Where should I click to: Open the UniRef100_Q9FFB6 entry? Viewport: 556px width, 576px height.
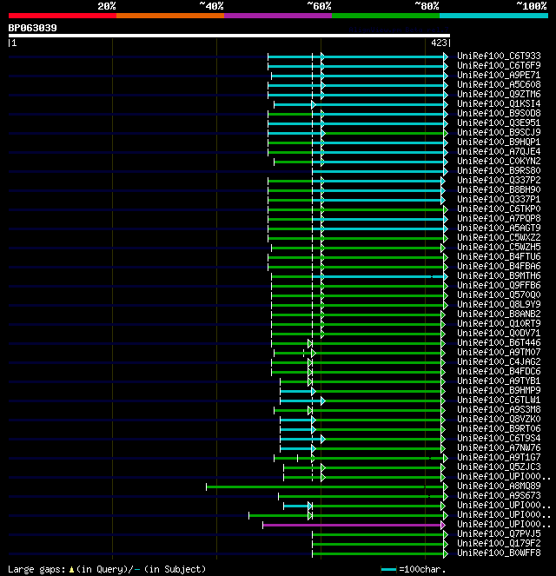[x=499, y=285]
